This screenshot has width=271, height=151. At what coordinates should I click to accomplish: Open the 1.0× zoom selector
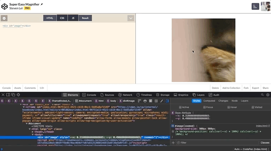click(42, 88)
